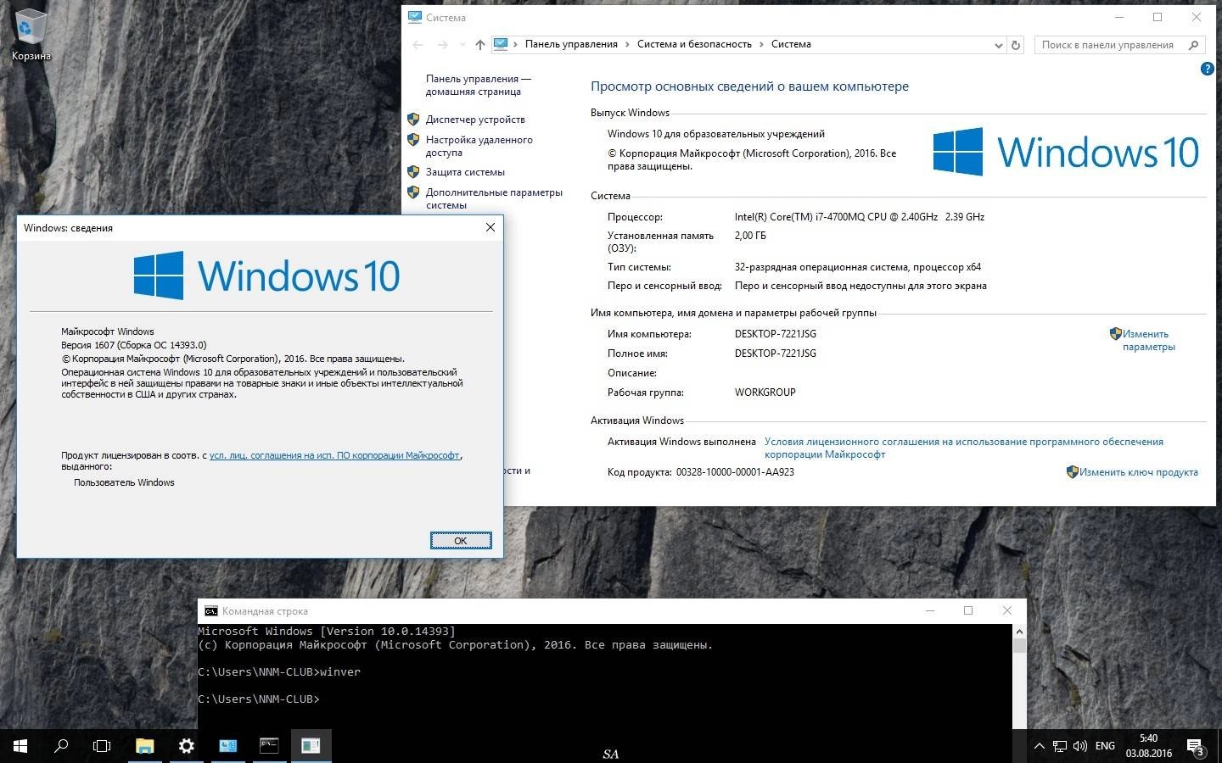Viewport: 1222px width, 763px height.
Task: Open Дополнительные параметры системы link
Action: [x=494, y=198]
